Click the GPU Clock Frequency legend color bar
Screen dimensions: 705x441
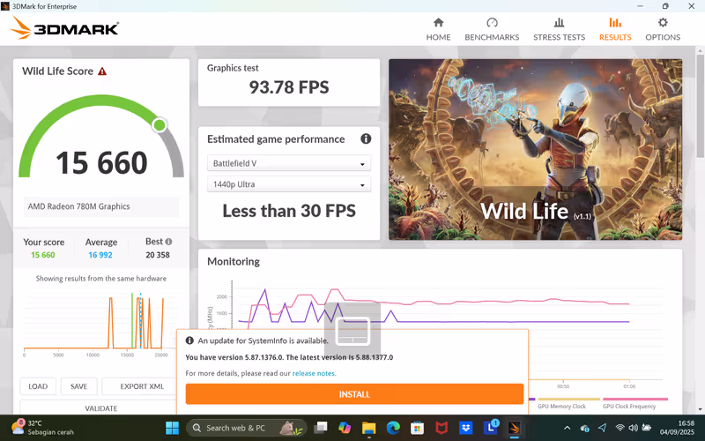pyautogui.click(x=635, y=399)
